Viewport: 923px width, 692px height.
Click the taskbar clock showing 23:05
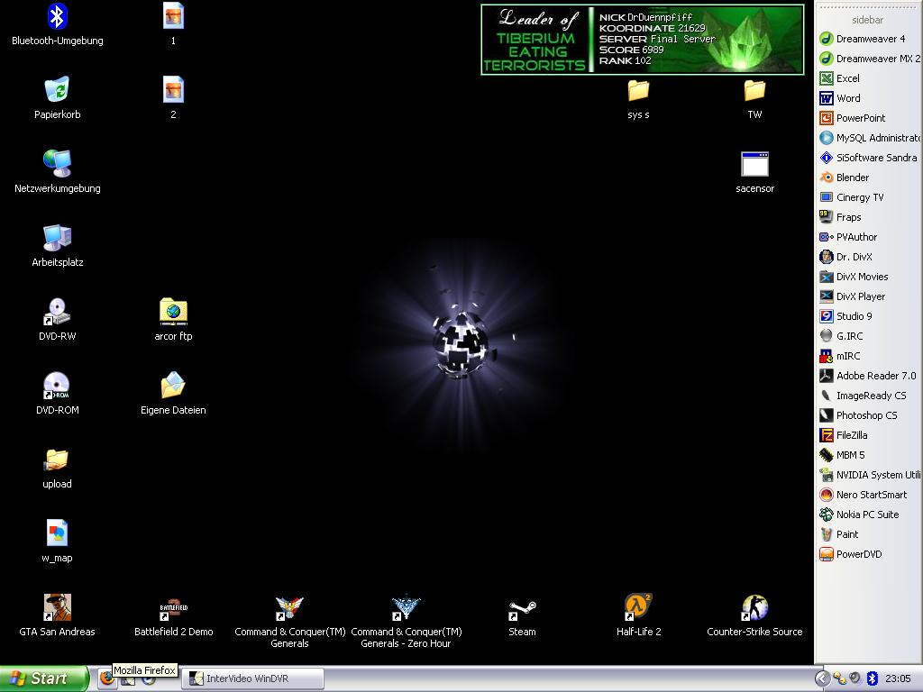[898, 678]
